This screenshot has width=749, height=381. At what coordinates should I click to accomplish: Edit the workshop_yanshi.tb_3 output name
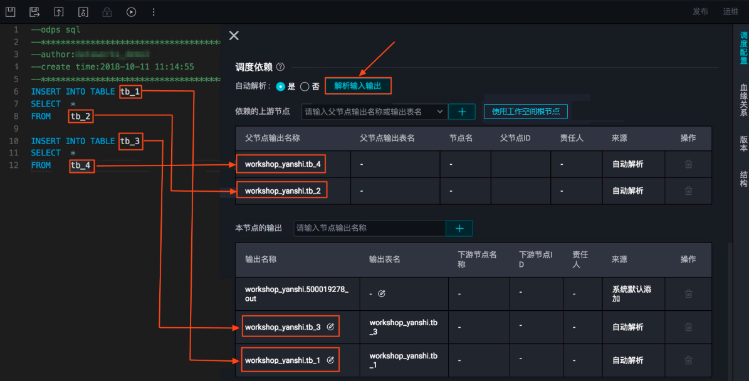coord(330,327)
